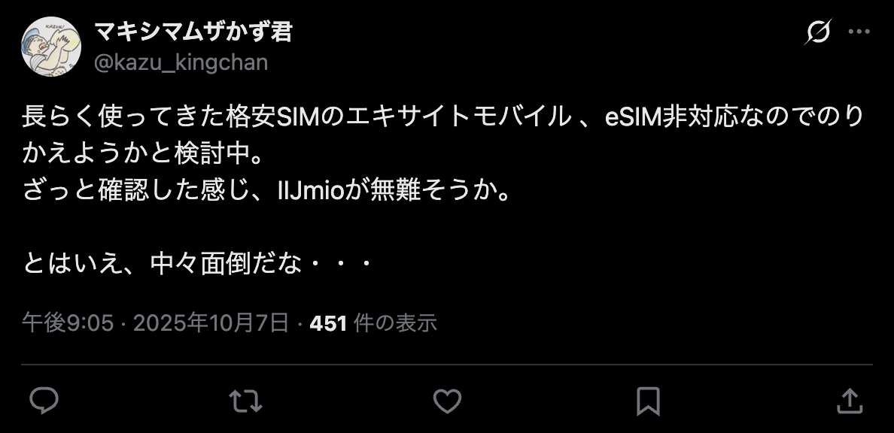The height and width of the screenshot is (433, 894).
Task: Click the final line とはいえ、中々面倒だな
Action: pyautogui.click(x=197, y=264)
